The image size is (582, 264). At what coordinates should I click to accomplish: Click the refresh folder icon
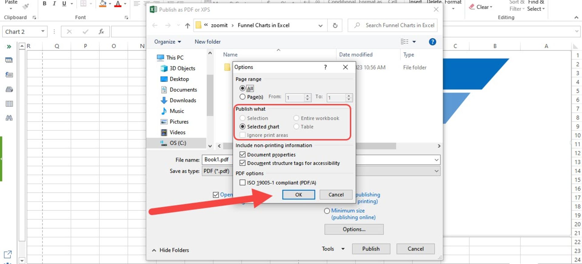pos(335,25)
